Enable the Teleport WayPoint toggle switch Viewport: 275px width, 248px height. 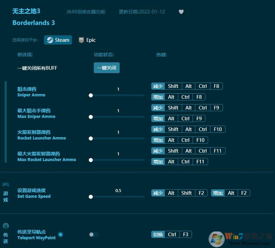(x=93, y=235)
